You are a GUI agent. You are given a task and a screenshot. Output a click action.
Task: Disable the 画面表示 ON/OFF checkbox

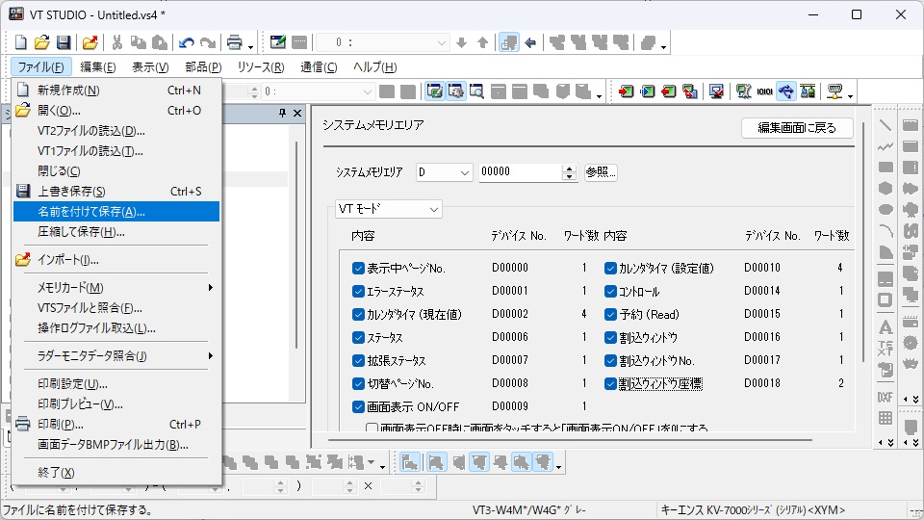[358, 406]
